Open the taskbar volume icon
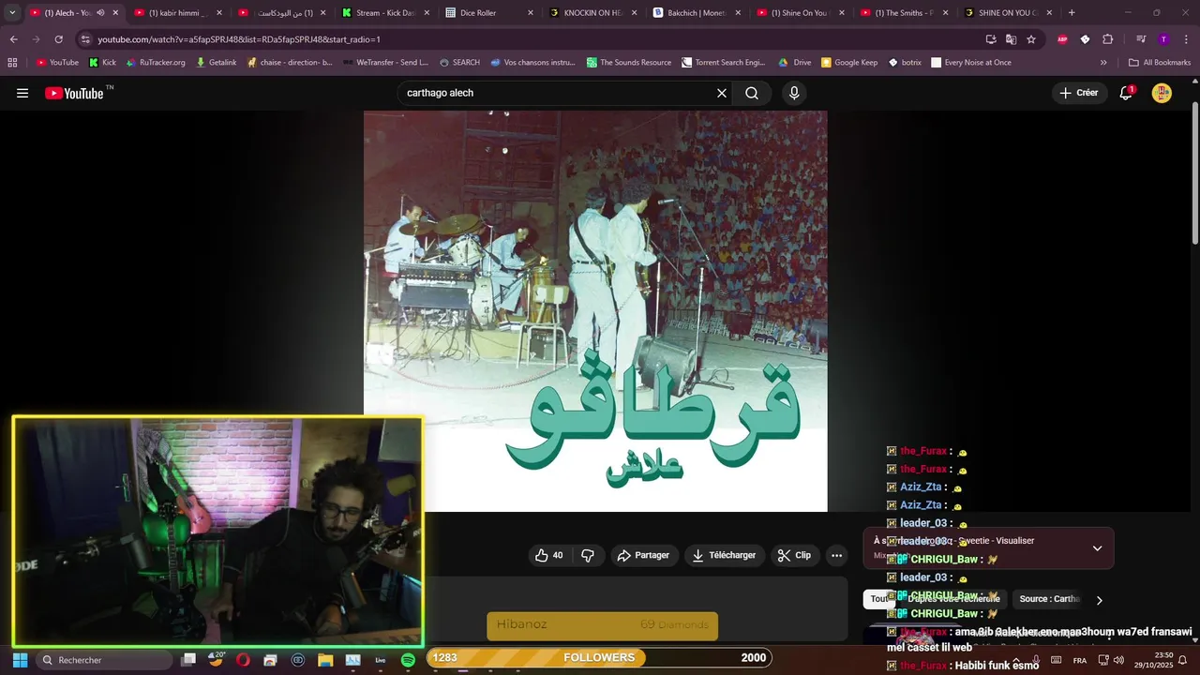 [x=1118, y=660]
